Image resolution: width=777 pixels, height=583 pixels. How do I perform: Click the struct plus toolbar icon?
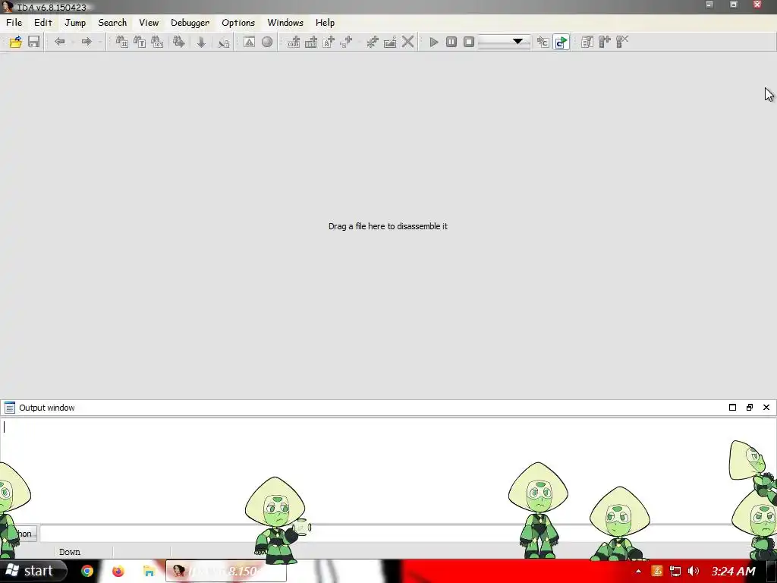point(346,43)
